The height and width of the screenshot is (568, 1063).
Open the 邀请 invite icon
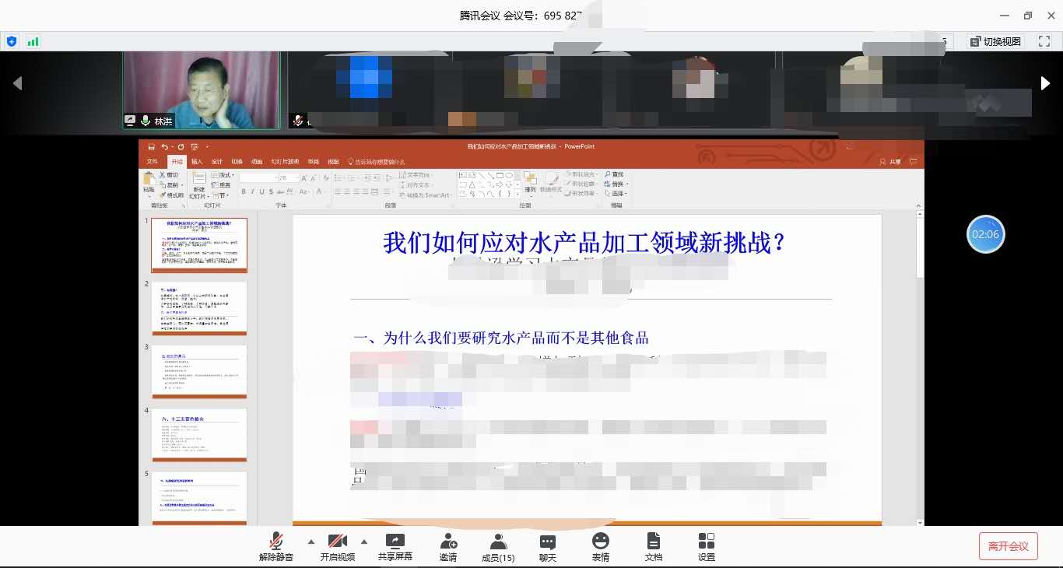point(448,542)
